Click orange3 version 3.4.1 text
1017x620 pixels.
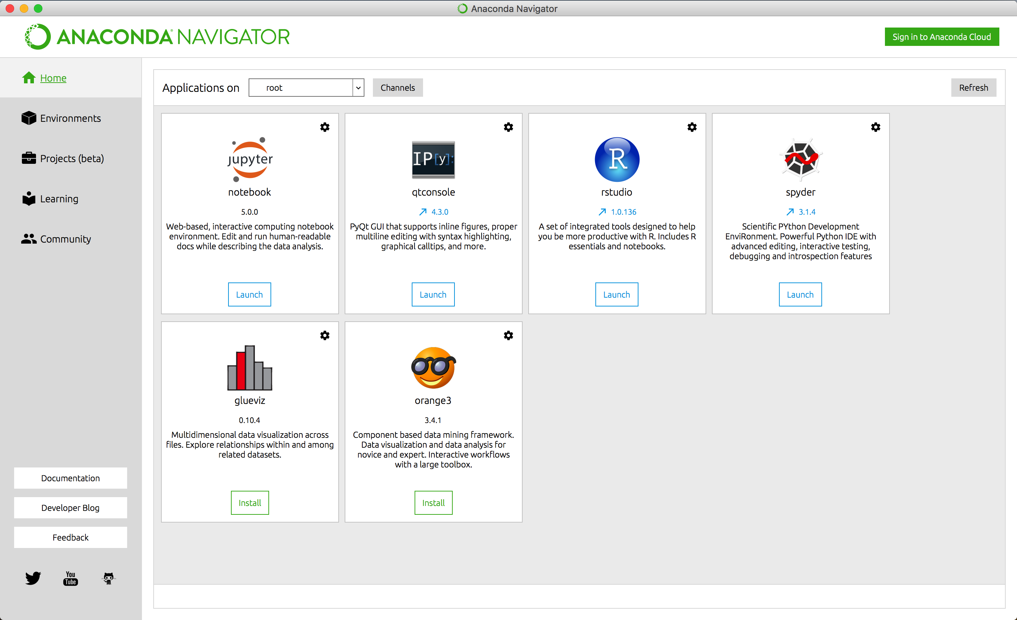(433, 420)
